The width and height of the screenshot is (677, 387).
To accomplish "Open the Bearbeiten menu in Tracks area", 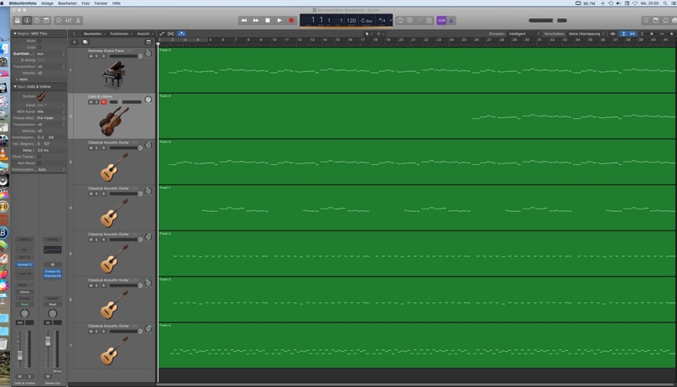I will pos(94,34).
